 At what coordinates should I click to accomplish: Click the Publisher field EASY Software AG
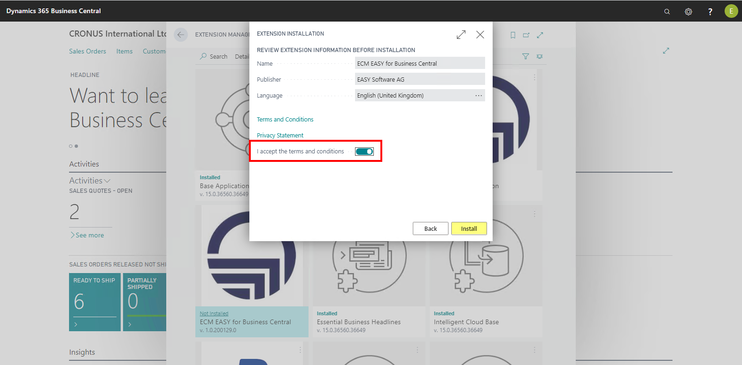pos(420,79)
